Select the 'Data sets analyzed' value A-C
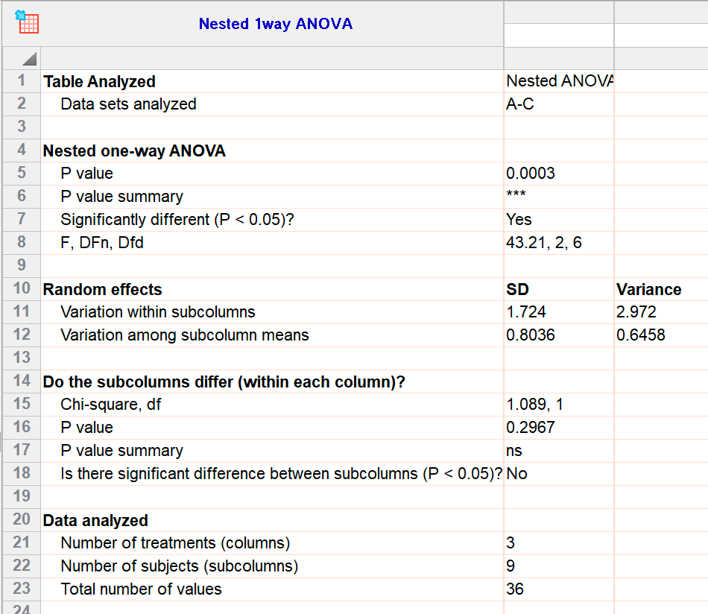The height and width of the screenshot is (614, 708). 520,104
